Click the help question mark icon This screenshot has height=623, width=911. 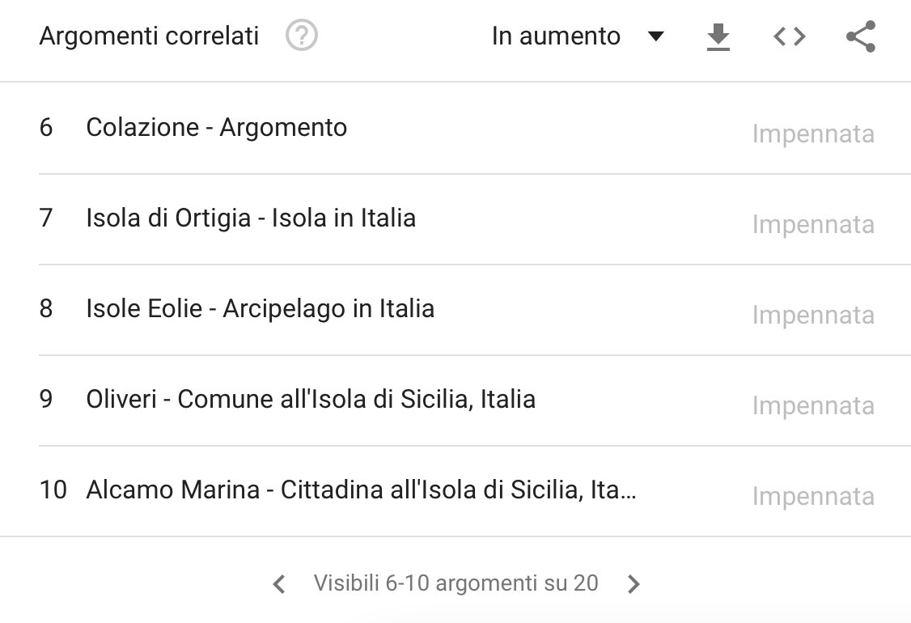[302, 36]
